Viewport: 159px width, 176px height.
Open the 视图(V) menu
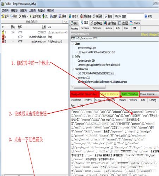(41, 11)
